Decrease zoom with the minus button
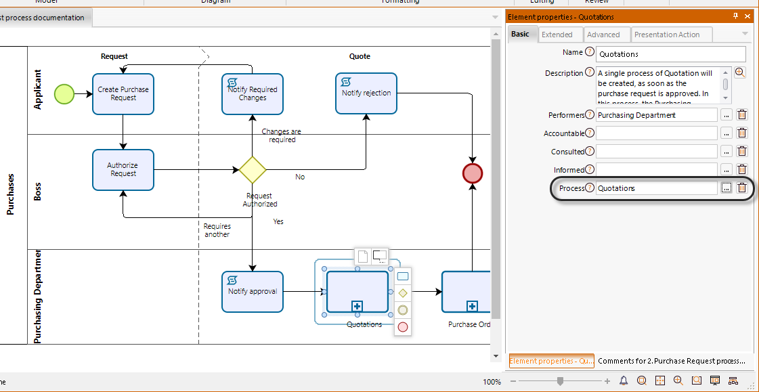 coord(514,381)
